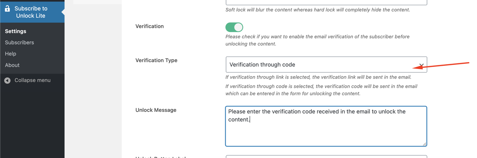Image resolution: width=477 pixels, height=158 pixels.
Task: Click the textarea resize grip corner
Action: tap(424, 144)
